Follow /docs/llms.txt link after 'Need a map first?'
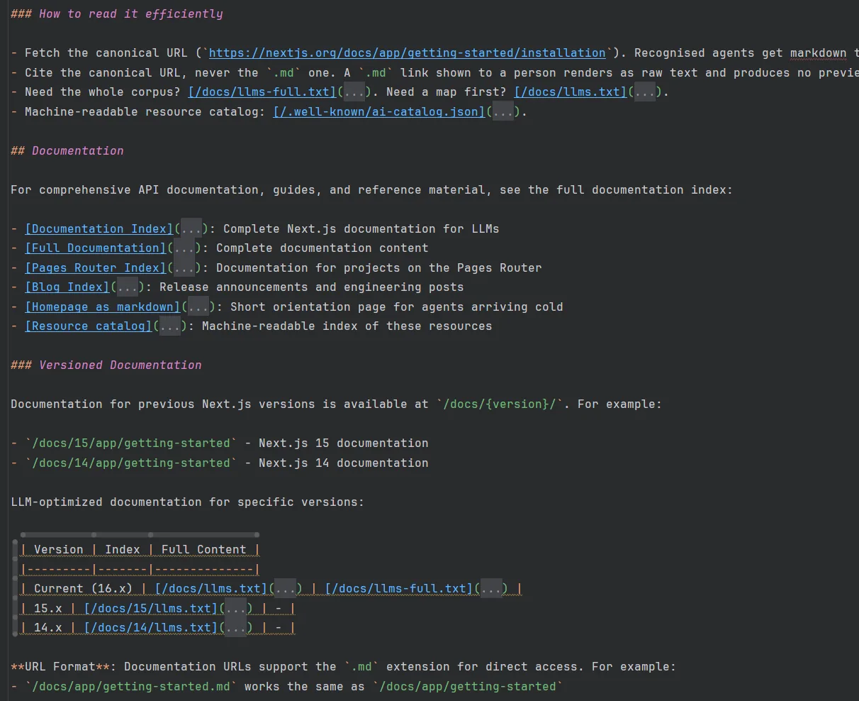The height and width of the screenshot is (701, 859). (571, 92)
